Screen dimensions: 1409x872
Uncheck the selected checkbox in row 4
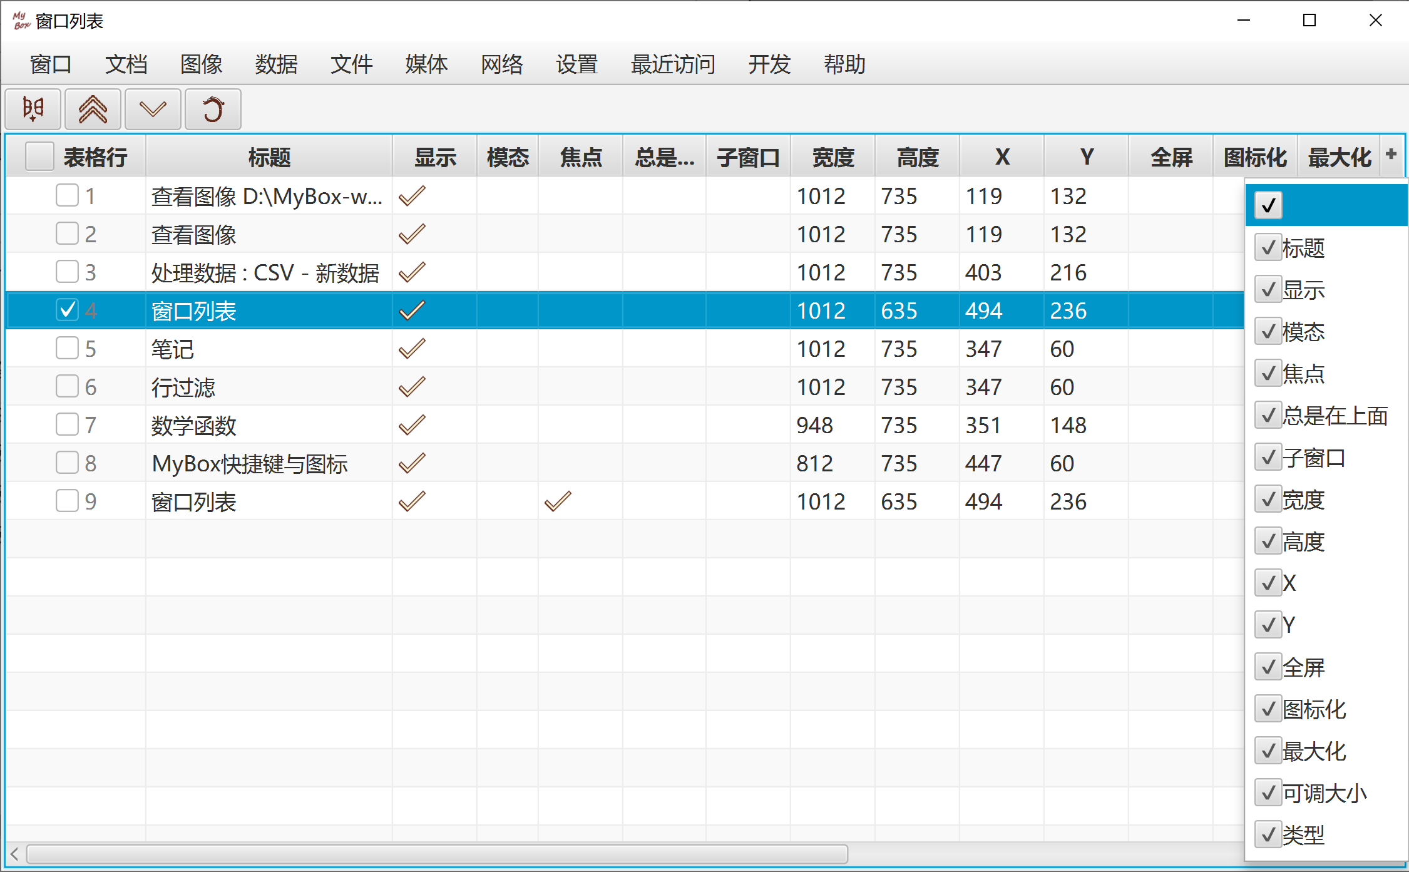(x=67, y=310)
